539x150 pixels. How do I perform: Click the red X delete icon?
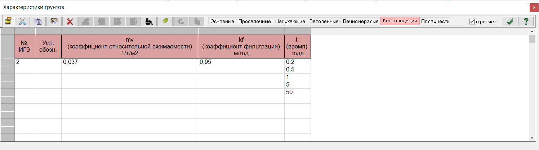coord(70,22)
